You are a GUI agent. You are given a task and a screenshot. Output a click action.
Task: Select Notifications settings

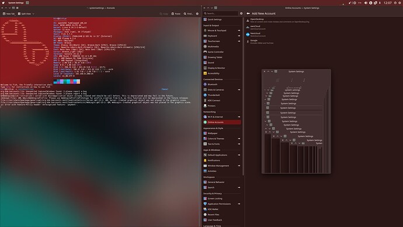pos(222,160)
